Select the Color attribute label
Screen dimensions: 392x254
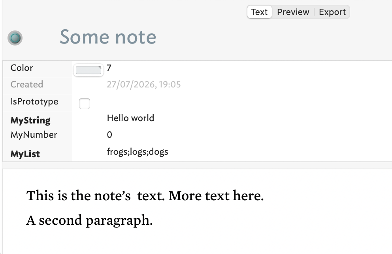click(x=22, y=68)
